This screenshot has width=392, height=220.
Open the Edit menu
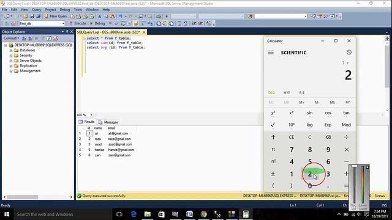point(13,10)
